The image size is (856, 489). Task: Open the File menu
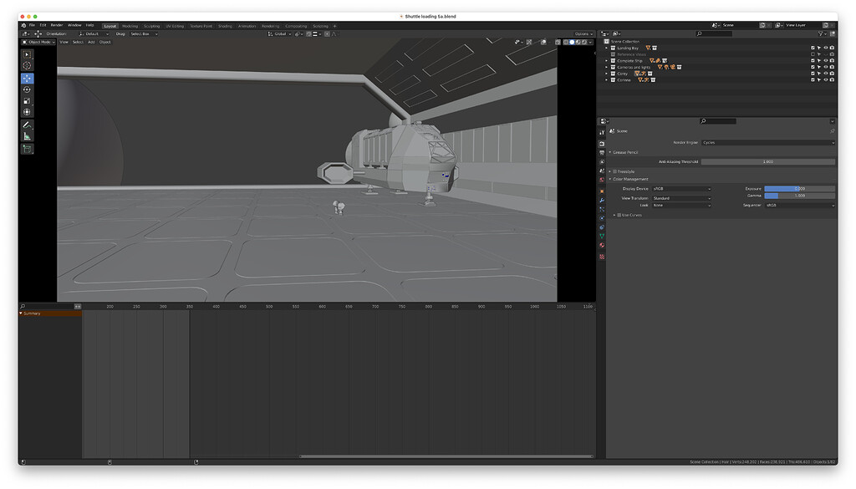tap(32, 25)
